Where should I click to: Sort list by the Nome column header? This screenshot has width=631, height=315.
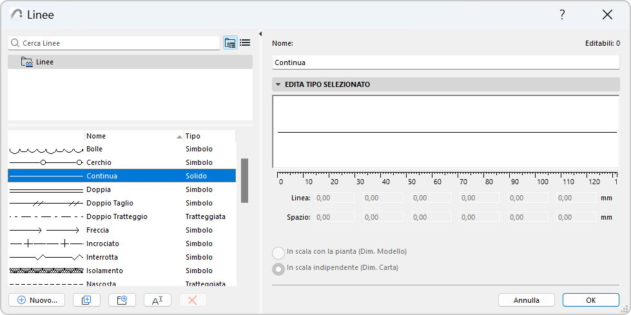pyautogui.click(x=134, y=136)
